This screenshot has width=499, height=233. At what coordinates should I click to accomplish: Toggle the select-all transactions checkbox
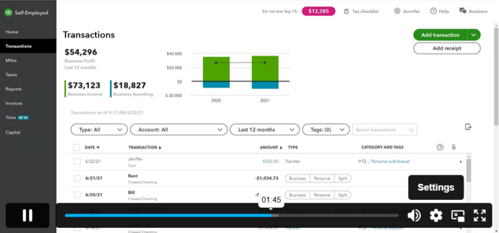pos(77,148)
